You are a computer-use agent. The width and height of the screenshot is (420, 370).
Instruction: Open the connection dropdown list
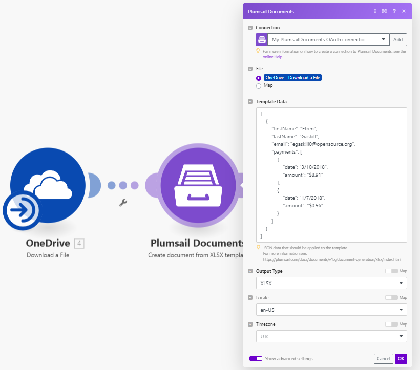pyautogui.click(x=328, y=39)
